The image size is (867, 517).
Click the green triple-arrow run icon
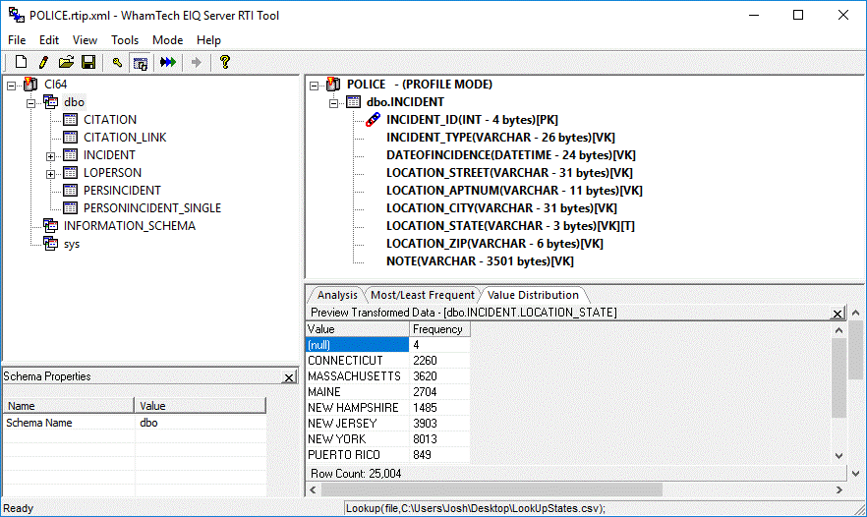click(168, 62)
